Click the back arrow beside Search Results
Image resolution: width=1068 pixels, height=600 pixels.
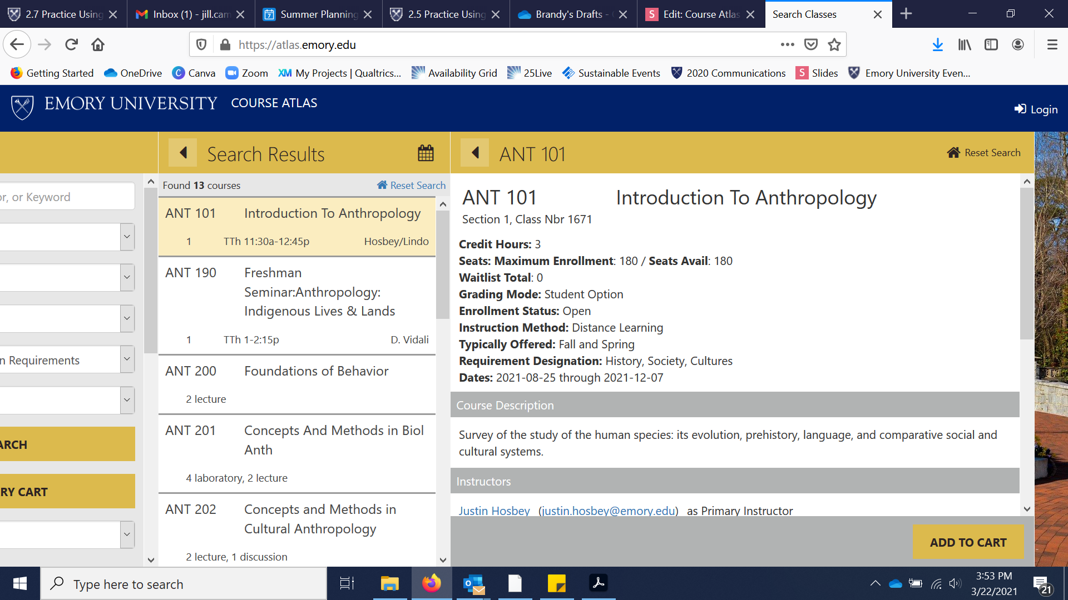(x=182, y=153)
